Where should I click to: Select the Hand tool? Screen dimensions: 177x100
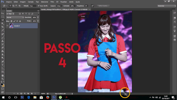point(2,75)
